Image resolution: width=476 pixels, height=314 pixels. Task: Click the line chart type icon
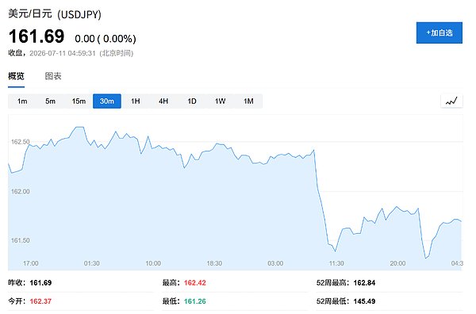click(451, 101)
